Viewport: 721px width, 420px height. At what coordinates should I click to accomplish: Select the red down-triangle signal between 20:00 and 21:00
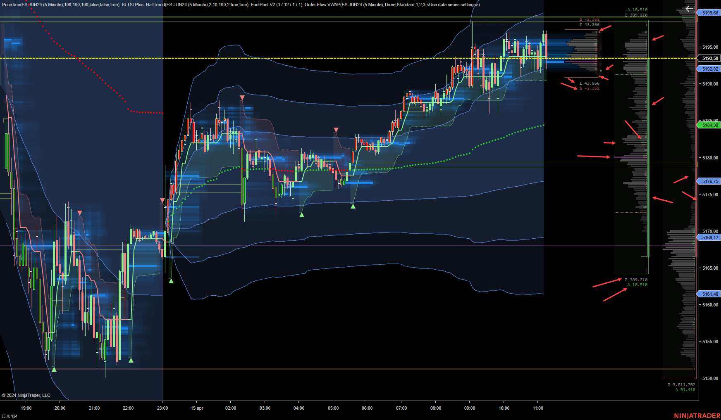pos(80,213)
